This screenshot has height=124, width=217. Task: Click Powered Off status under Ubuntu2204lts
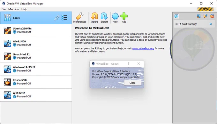[x=24, y=32]
